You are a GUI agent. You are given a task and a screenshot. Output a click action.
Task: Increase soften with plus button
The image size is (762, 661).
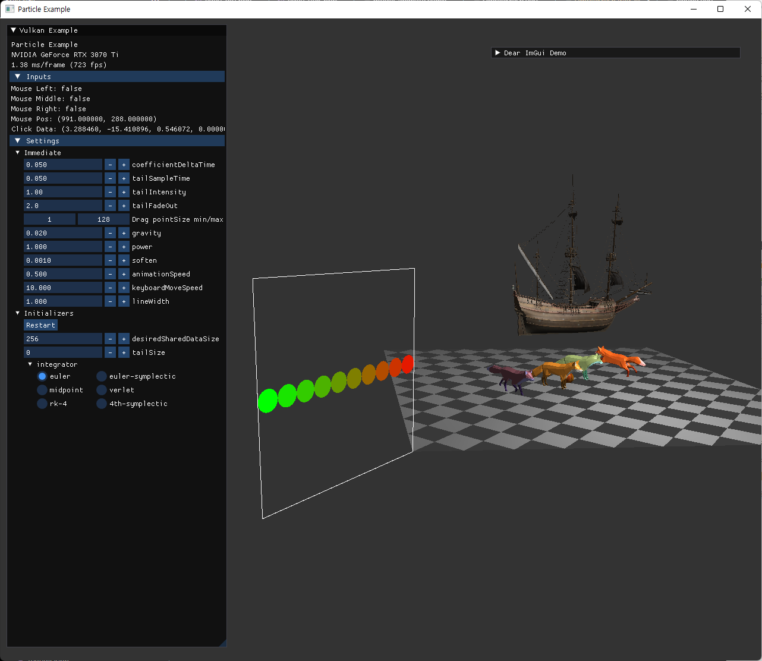coord(124,260)
